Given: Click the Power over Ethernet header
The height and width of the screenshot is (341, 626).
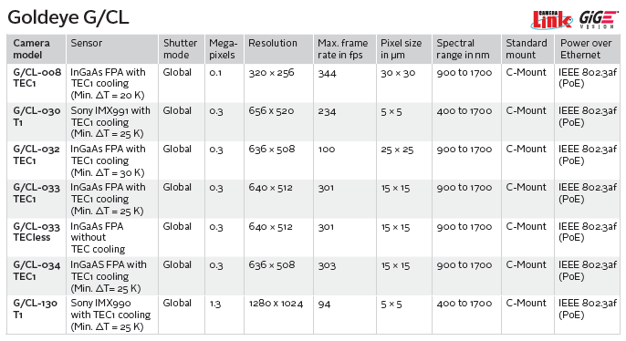Looking at the screenshot, I should click(586, 49).
